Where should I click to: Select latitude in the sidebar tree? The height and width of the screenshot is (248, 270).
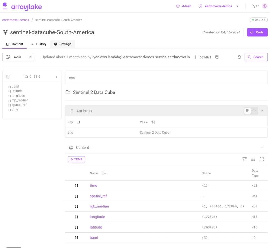[17, 91]
